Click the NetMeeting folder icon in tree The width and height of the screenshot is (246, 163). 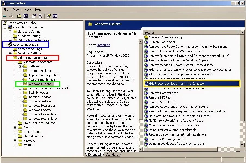tap(26, 66)
